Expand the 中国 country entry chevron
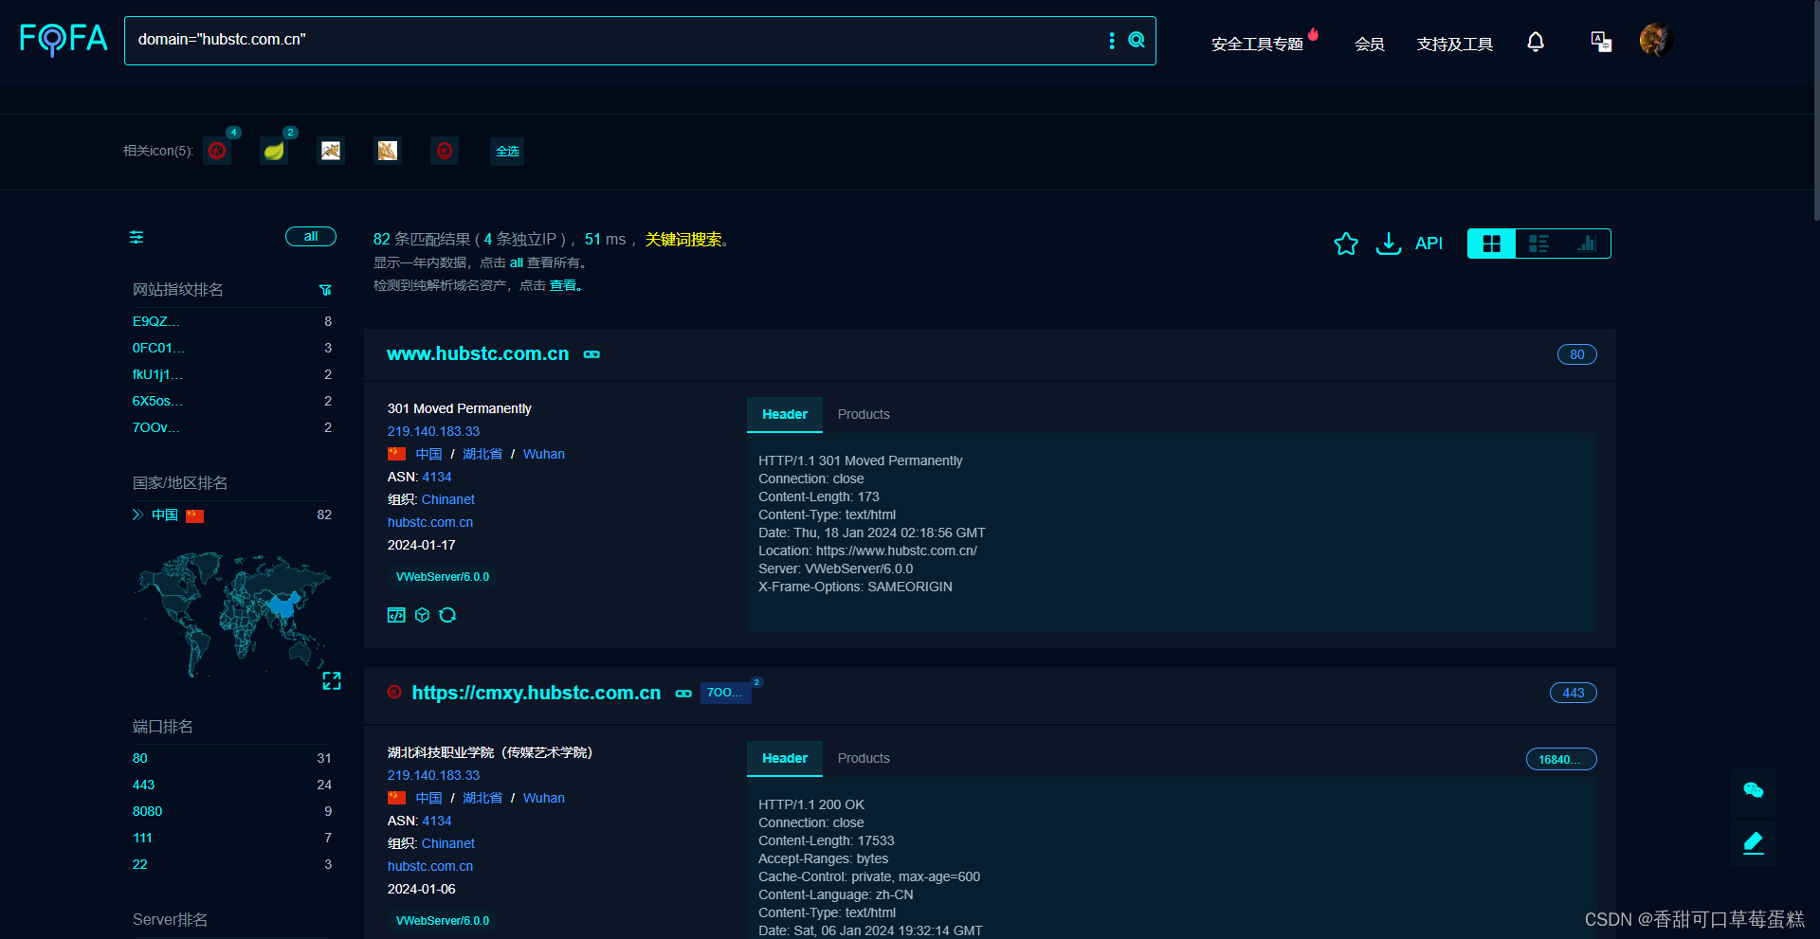Viewport: 1820px width, 939px height. (x=137, y=515)
